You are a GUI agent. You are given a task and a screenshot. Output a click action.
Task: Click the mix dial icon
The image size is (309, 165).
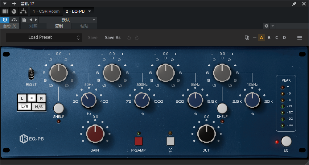click(x=14, y=12)
